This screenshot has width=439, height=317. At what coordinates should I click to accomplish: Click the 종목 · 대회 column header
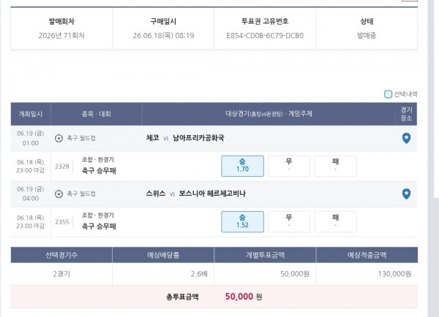(97, 114)
